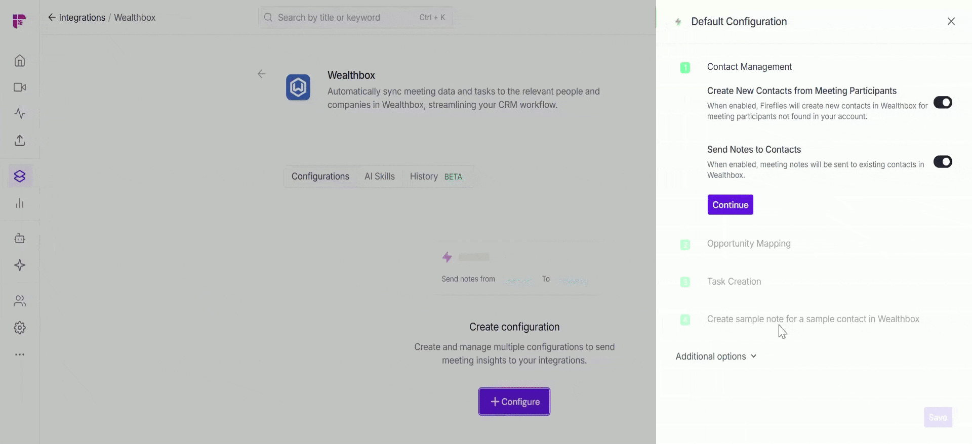Open the Team people icon in sidebar

20,301
